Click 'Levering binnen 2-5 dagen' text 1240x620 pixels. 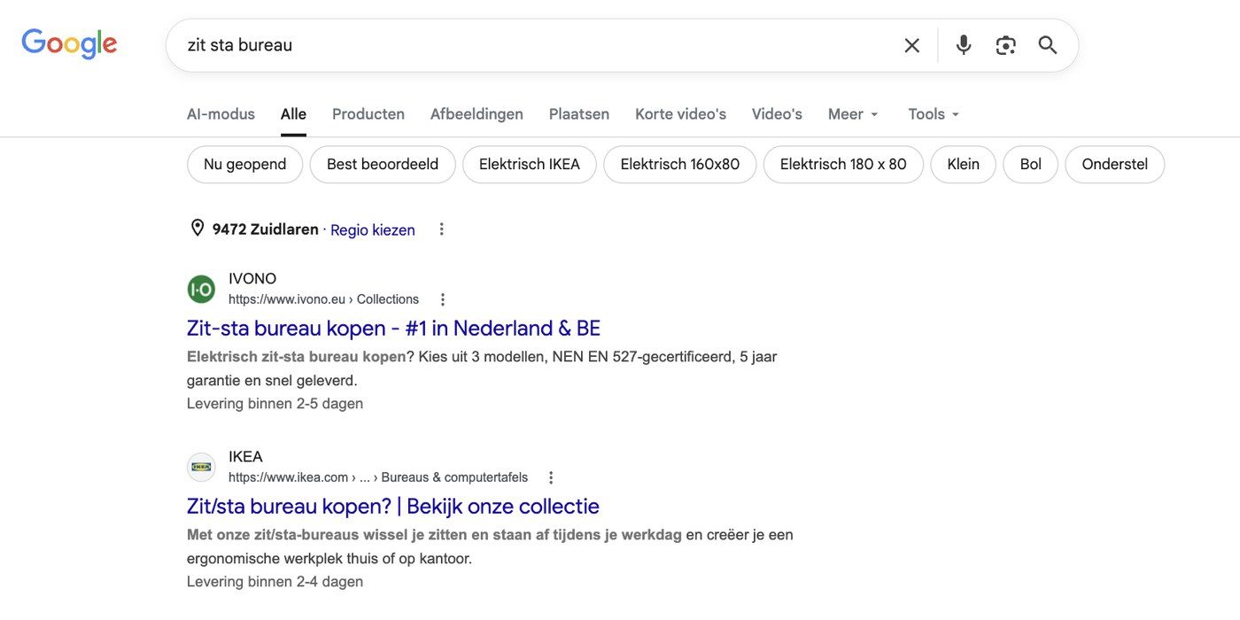tap(275, 404)
